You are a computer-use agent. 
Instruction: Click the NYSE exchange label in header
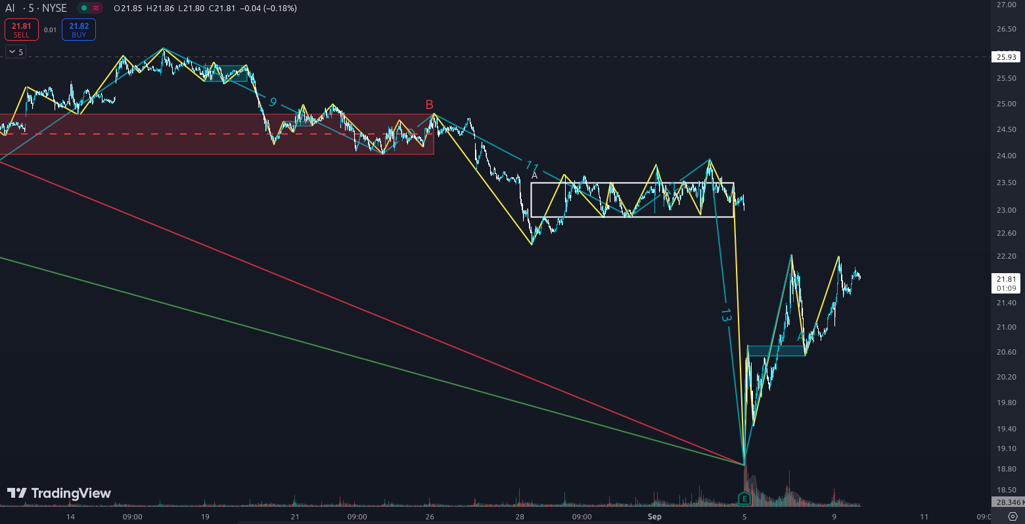tap(55, 9)
